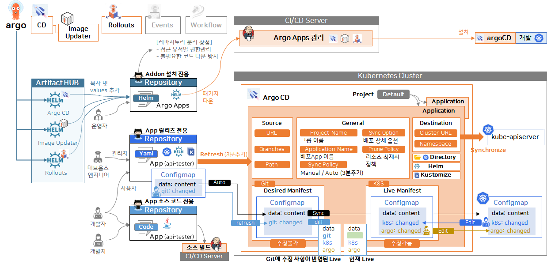Screen dimensions: 547x268
Task: Click the greyed Workflow box
Action: (x=206, y=25)
